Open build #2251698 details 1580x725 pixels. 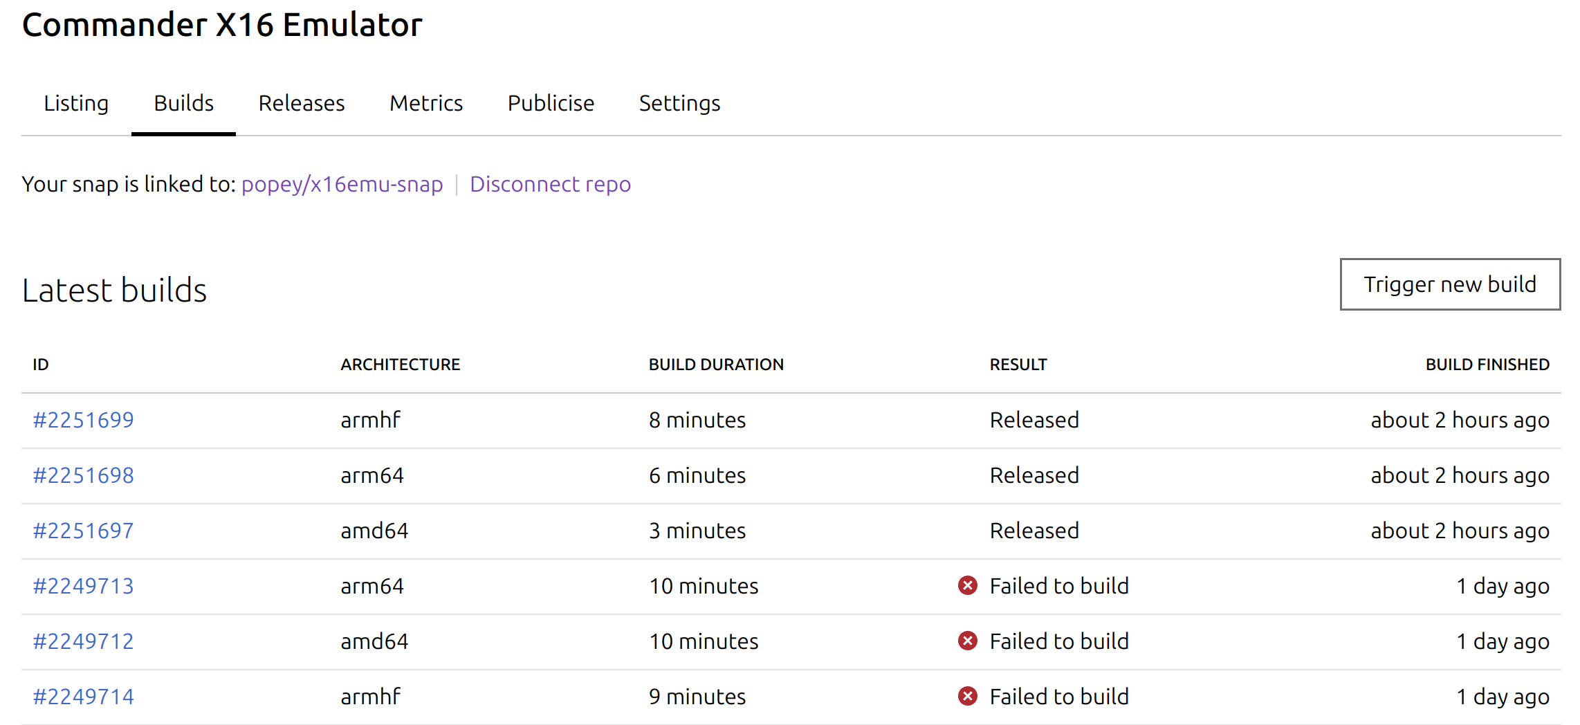click(x=83, y=475)
